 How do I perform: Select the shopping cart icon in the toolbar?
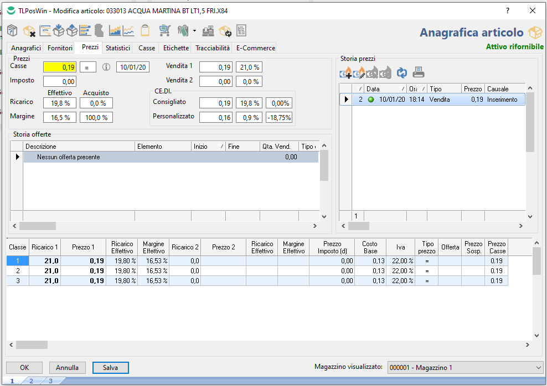(x=164, y=31)
